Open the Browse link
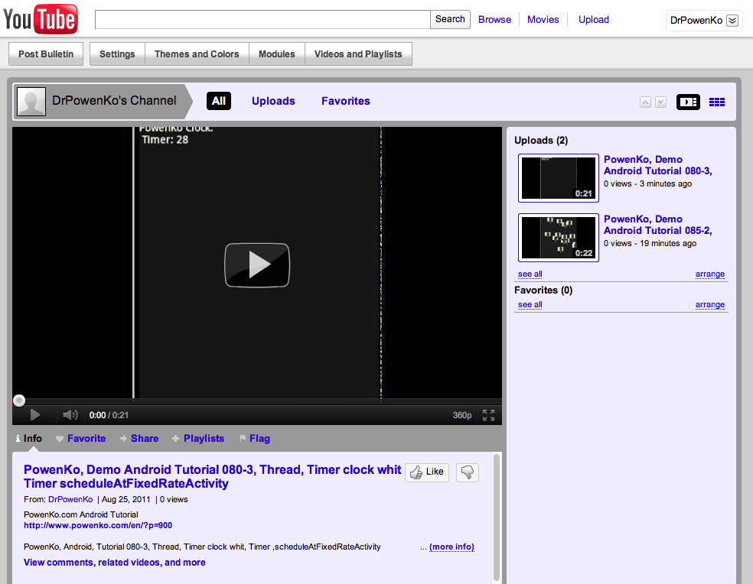Image resolution: width=753 pixels, height=584 pixels. coord(494,20)
